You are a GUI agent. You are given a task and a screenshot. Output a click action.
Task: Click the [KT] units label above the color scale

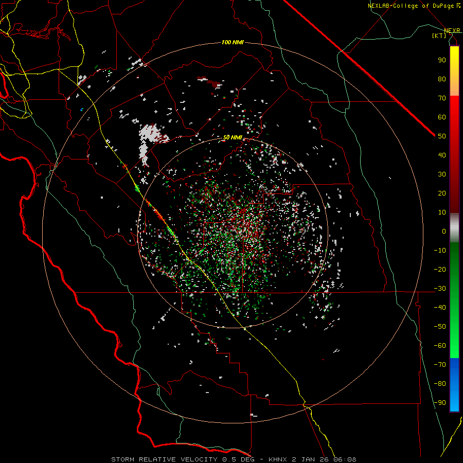click(x=439, y=35)
